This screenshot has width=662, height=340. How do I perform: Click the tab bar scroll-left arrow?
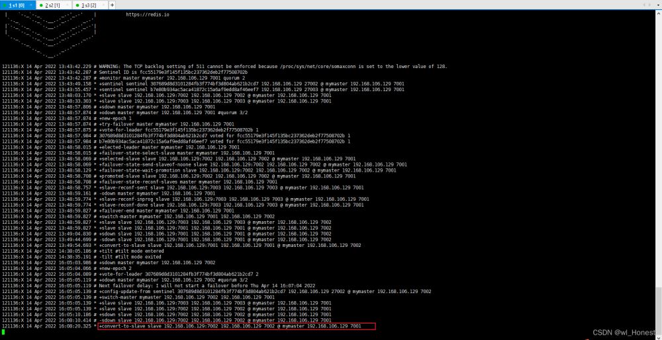[x=644, y=5]
